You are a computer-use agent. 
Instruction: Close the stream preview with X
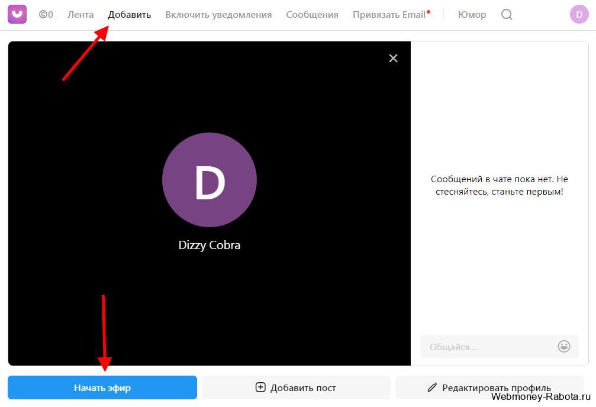click(394, 58)
